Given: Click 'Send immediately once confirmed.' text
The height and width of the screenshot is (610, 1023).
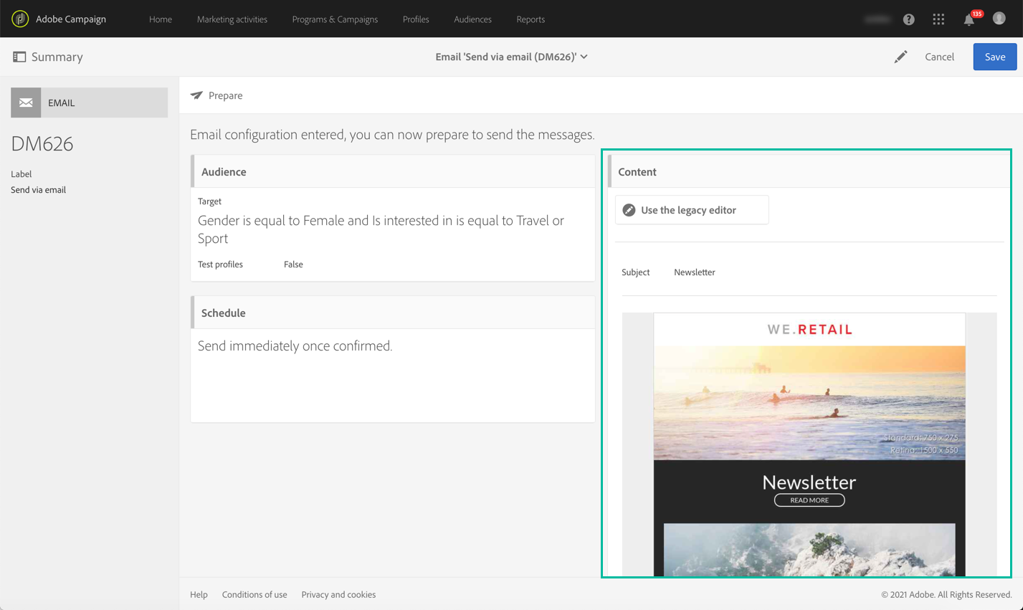Looking at the screenshot, I should pos(295,346).
